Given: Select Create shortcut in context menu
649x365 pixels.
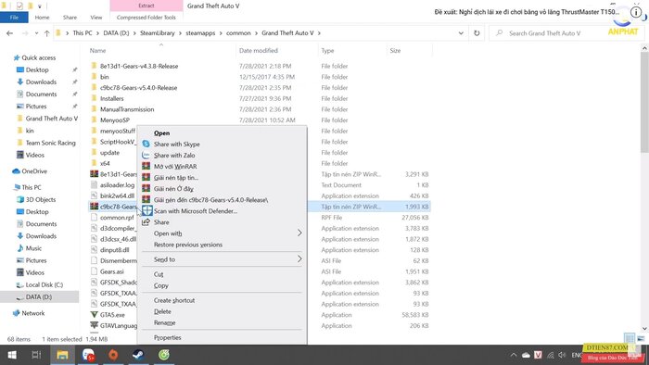Looking at the screenshot, I should click(x=174, y=300).
